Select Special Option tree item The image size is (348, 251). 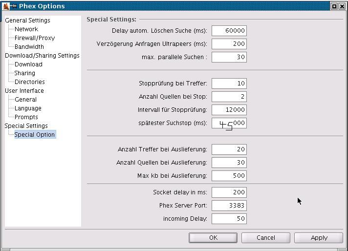(x=35, y=135)
